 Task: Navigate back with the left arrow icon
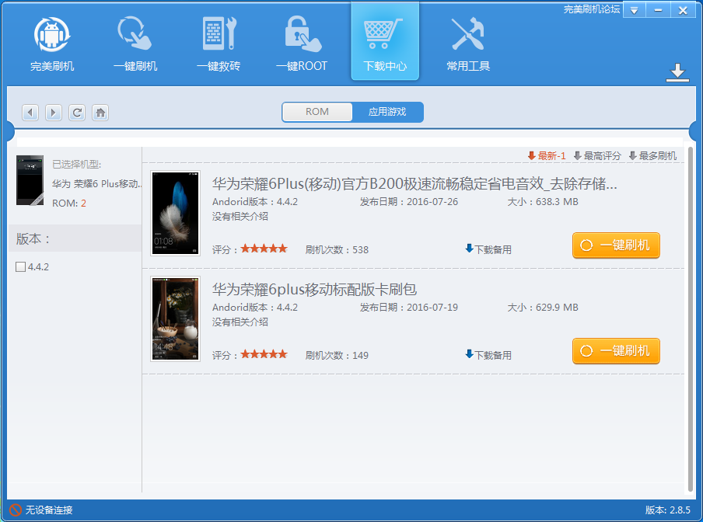tap(30, 112)
